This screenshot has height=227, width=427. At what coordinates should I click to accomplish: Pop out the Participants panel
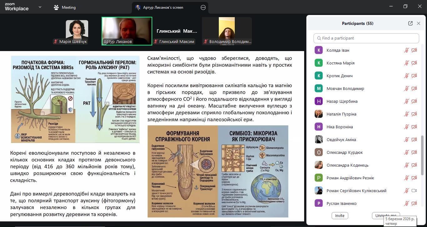click(410, 23)
